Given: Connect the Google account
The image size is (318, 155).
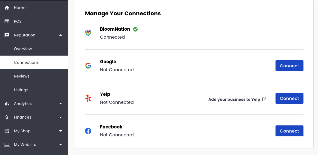Looking at the screenshot, I should tap(289, 66).
